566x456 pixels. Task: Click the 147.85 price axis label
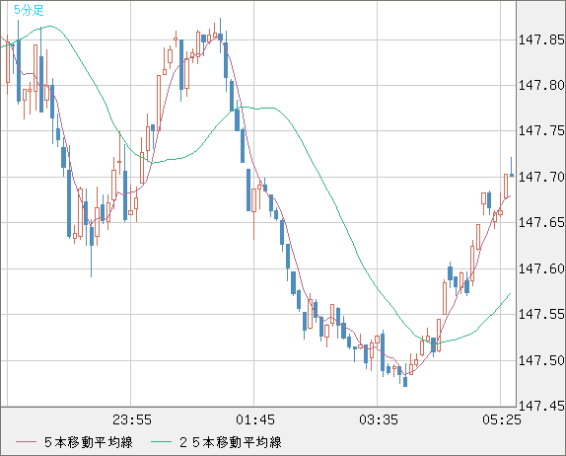click(541, 39)
